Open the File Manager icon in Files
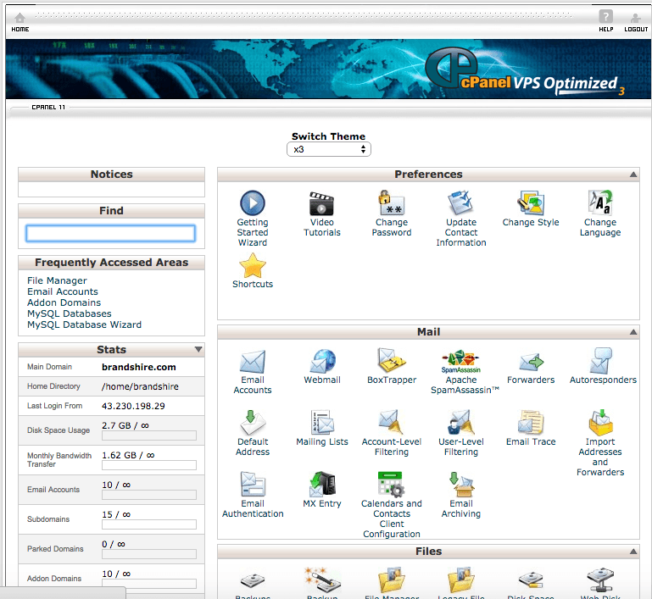 point(391,579)
